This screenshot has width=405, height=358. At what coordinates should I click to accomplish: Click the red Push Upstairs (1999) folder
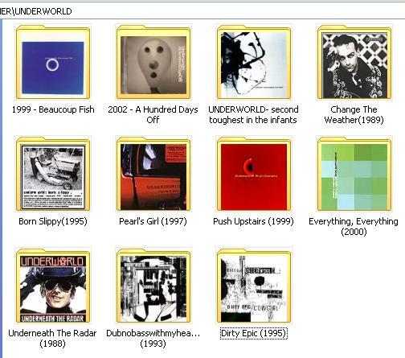pos(254,174)
